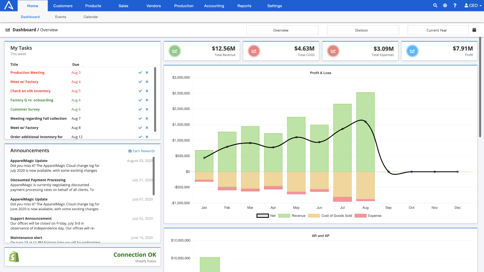Click the Earn Rewards link

(x=141, y=151)
